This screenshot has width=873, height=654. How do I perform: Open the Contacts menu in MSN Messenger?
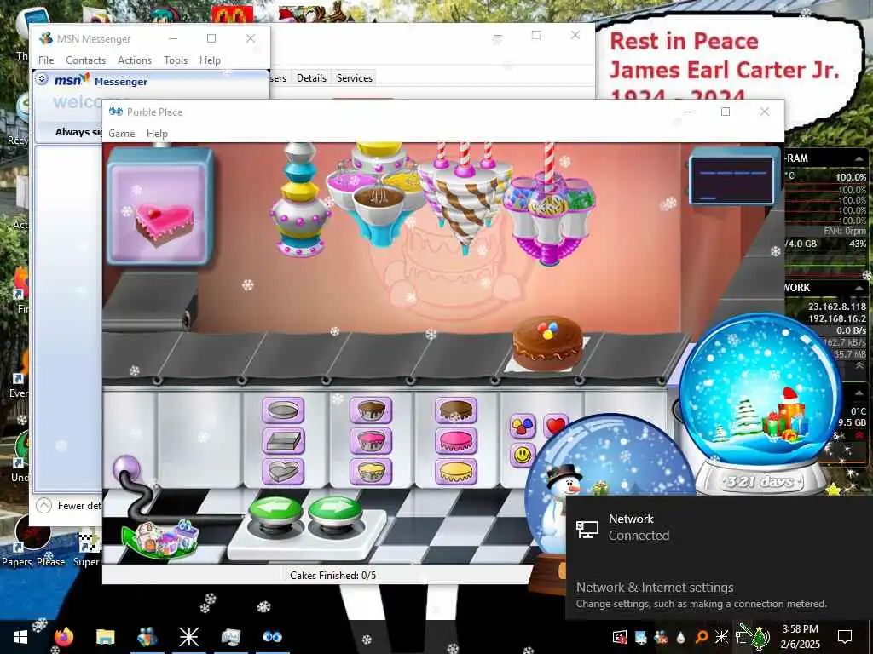86,60
